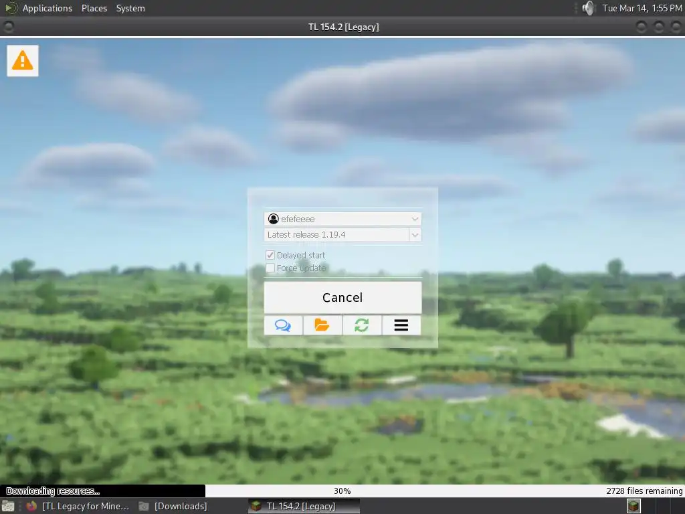This screenshot has height=514, width=685.
Task: Click the clock showing Tue Mar 14, 1:55 PM
Action: [x=642, y=8]
